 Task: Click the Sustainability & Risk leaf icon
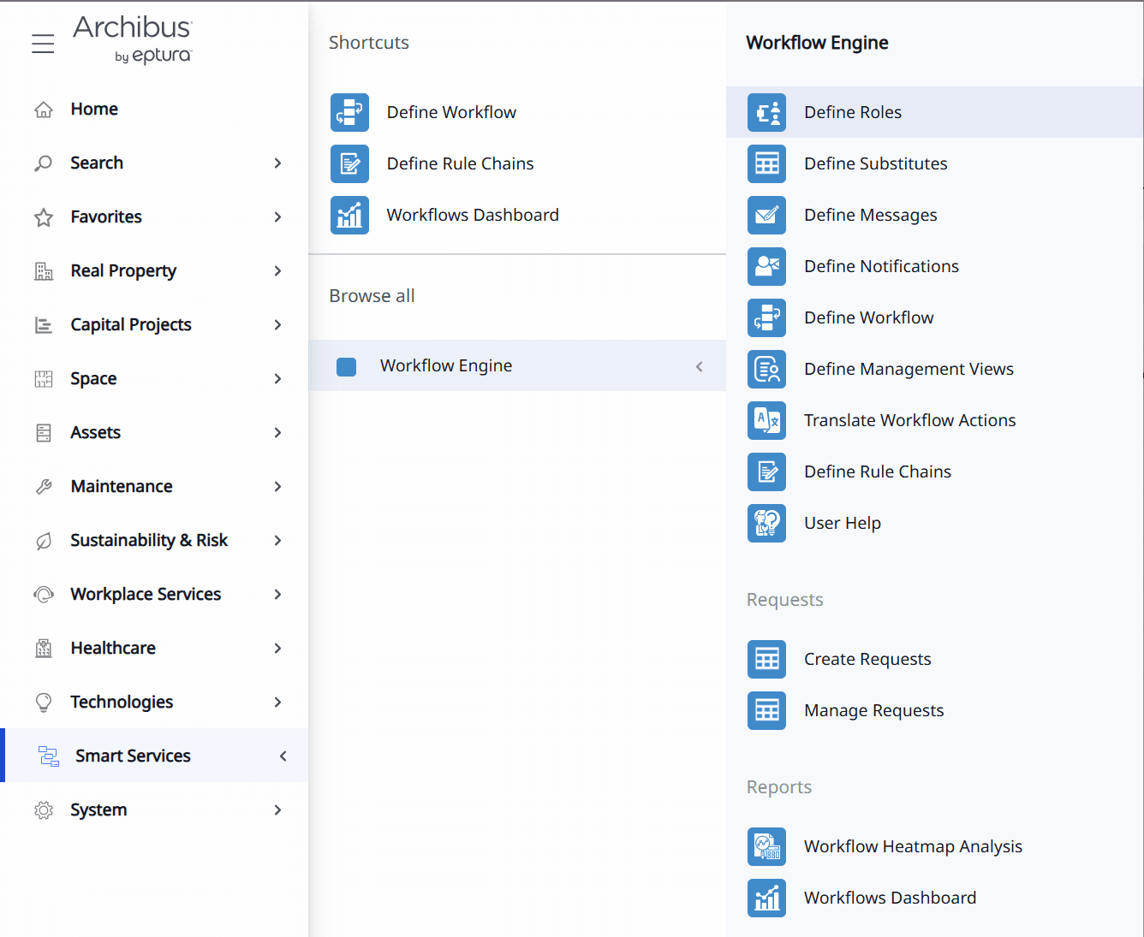click(x=44, y=541)
